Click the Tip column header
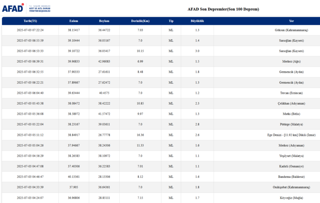 (x=171, y=21)
